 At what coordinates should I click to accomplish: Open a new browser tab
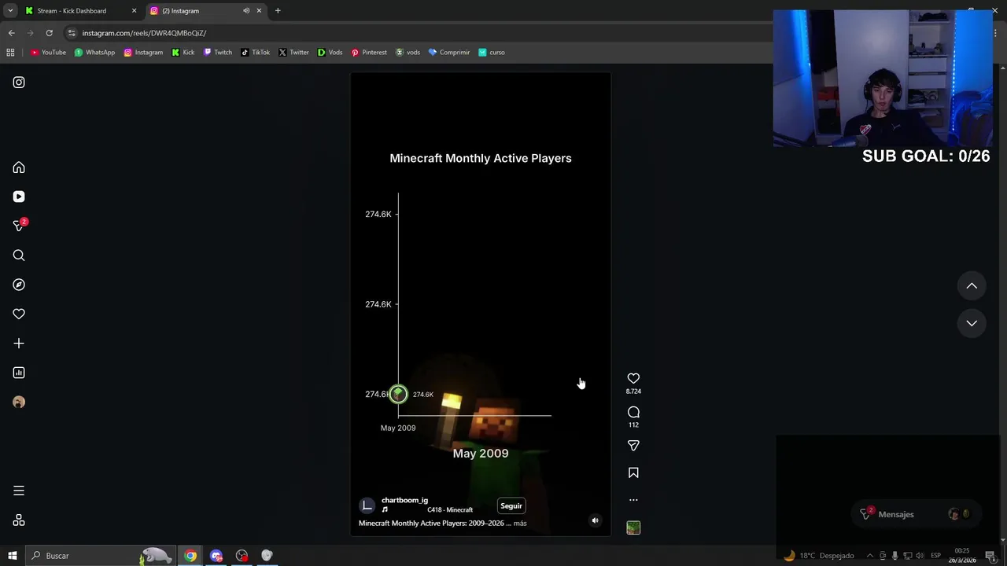[278, 11]
